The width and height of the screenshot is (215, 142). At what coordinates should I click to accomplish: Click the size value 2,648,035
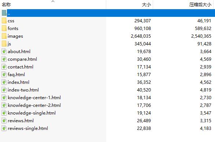coord(141,36)
